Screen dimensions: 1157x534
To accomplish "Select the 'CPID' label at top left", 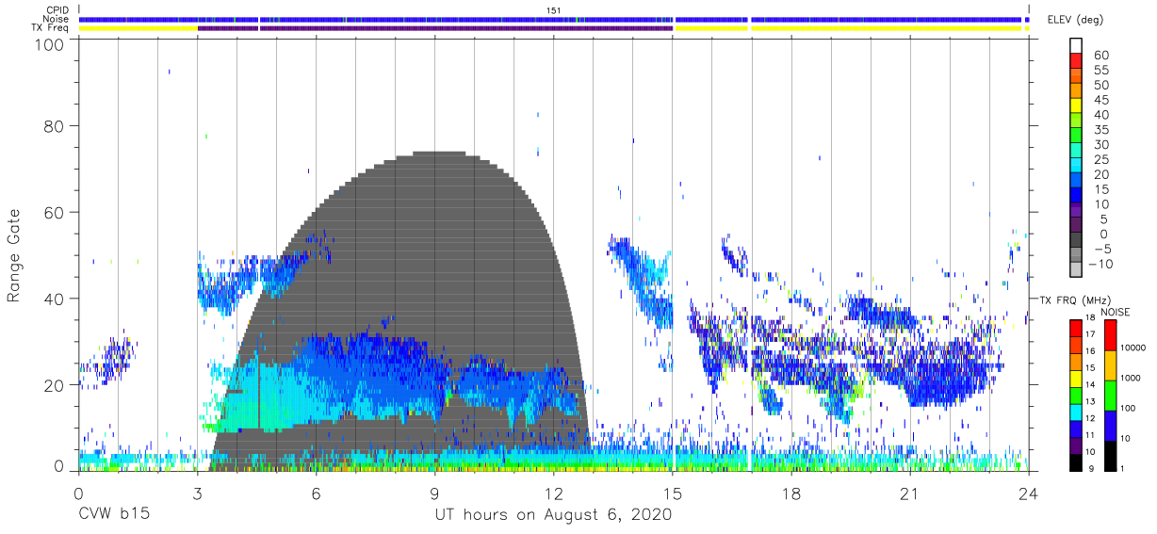I will point(57,9).
